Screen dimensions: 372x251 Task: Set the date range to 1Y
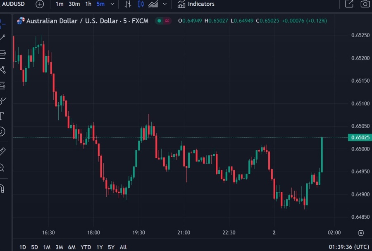click(99, 247)
